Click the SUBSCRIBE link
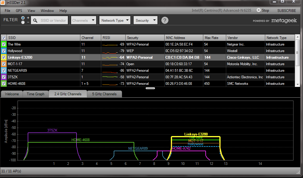303x178 pixels. [x=287, y=11]
